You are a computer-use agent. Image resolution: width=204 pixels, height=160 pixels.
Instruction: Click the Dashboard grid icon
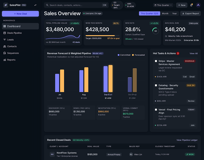click(5, 26)
